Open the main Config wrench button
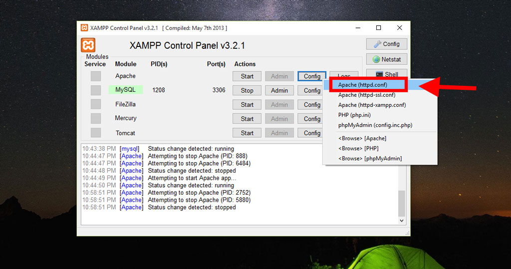Image resolution: width=511 pixels, height=269 pixels. (x=387, y=44)
